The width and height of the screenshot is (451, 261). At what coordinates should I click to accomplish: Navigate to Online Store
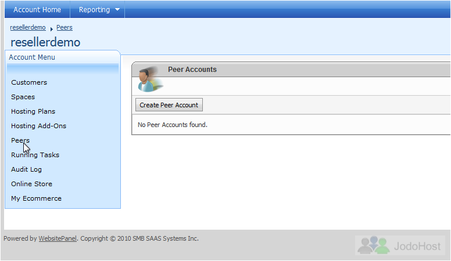(31, 184)
